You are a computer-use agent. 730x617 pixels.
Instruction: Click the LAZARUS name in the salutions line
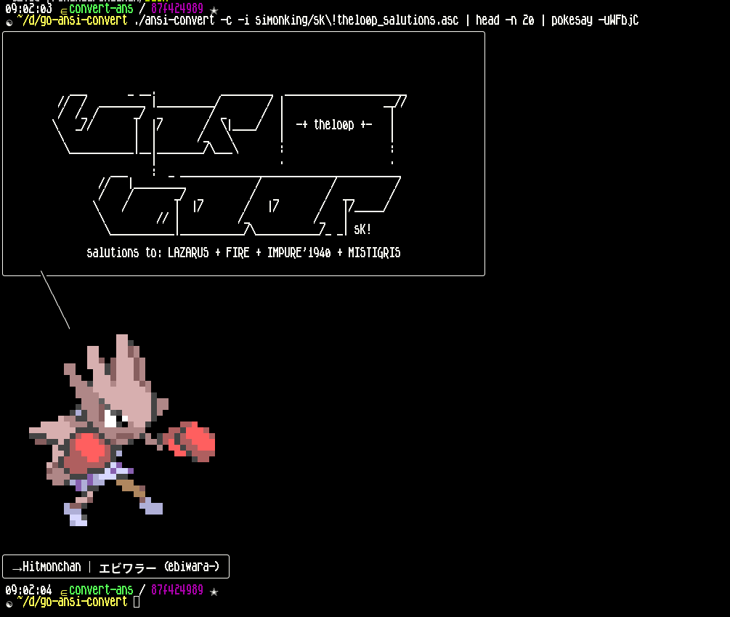[188, 253]
